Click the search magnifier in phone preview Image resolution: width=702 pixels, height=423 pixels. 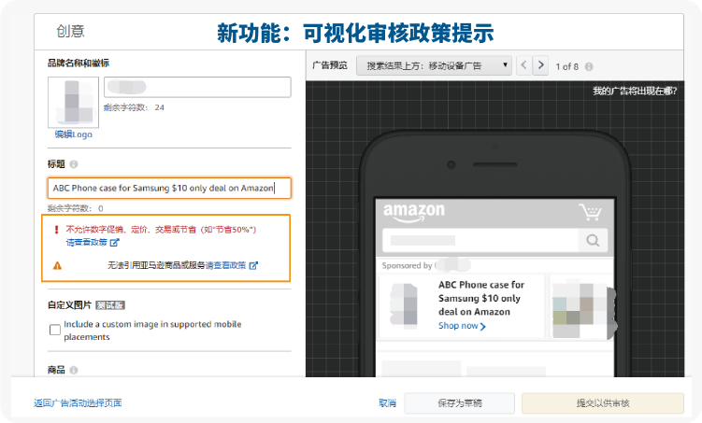[593, 241]
